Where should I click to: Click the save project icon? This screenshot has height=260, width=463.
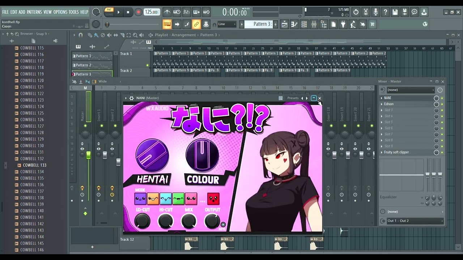(x=395, y=12)
